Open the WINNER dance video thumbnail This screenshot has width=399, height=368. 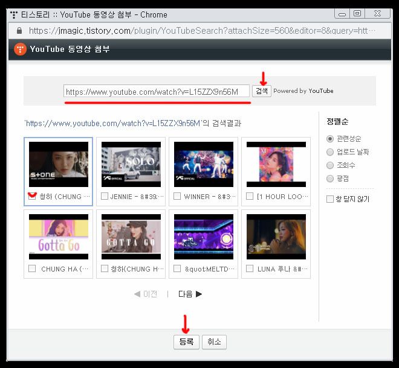tap(204, 164)
